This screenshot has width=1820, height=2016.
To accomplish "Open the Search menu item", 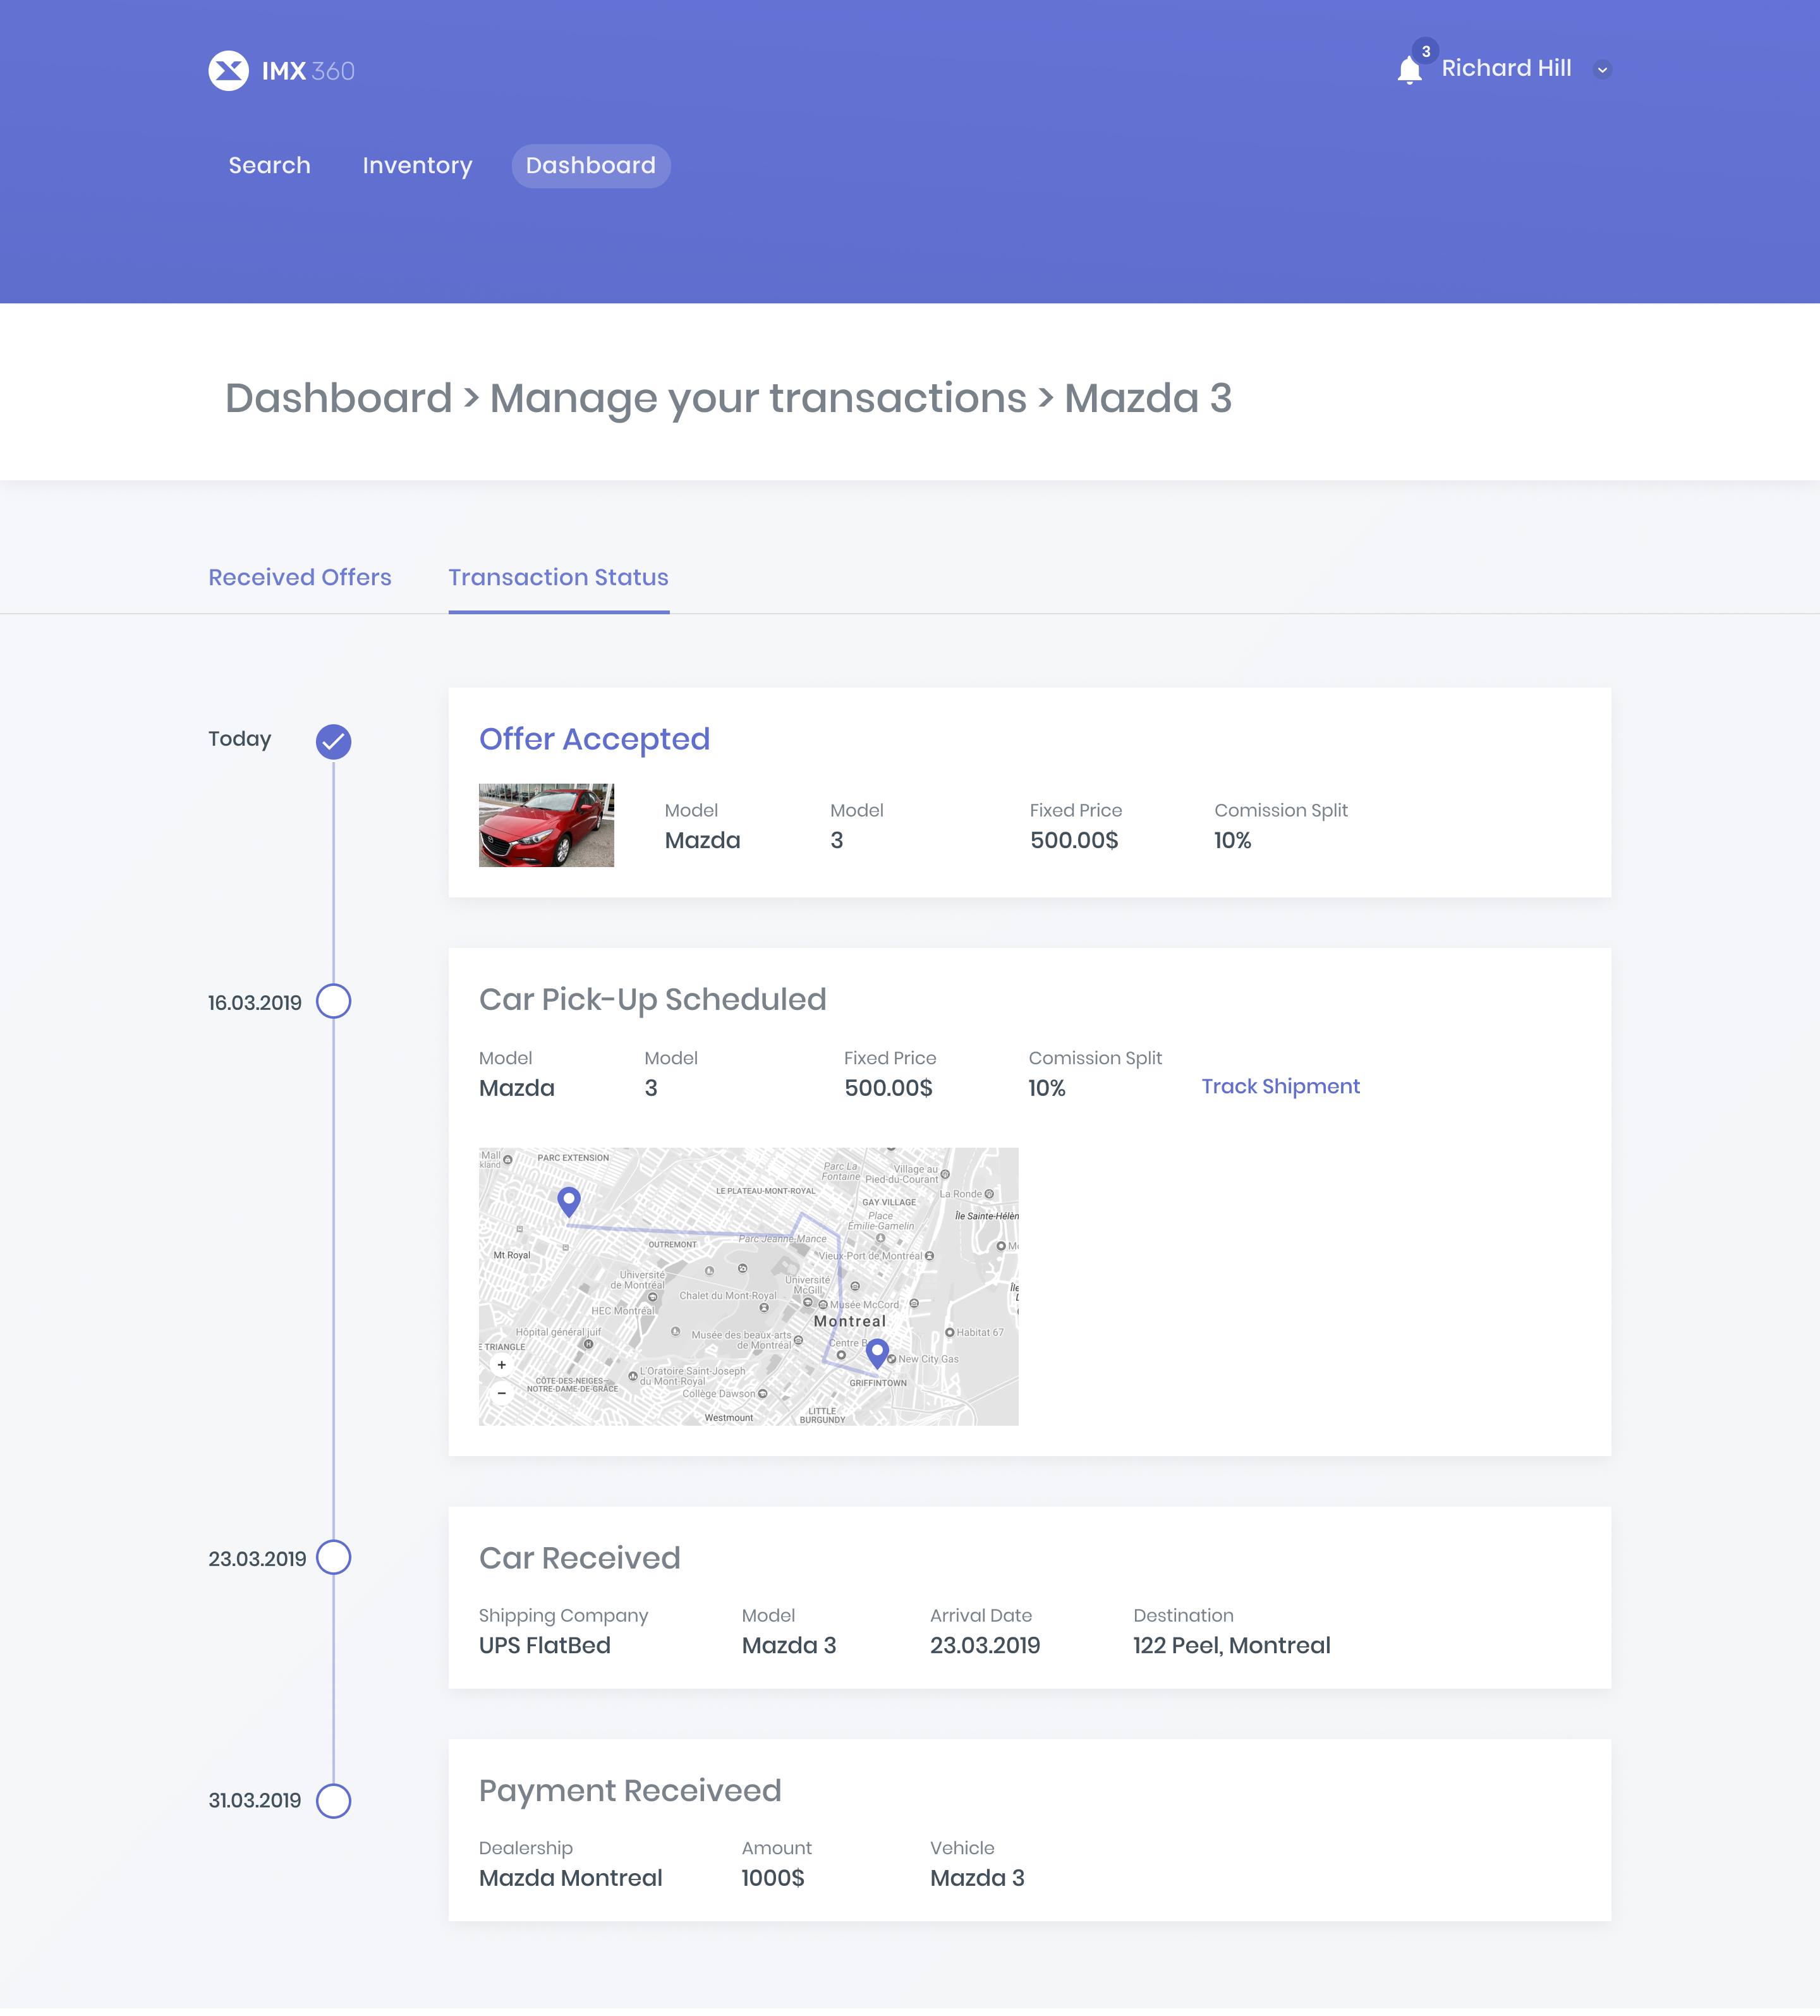I will pyautogui.click(x=269, y=166).
